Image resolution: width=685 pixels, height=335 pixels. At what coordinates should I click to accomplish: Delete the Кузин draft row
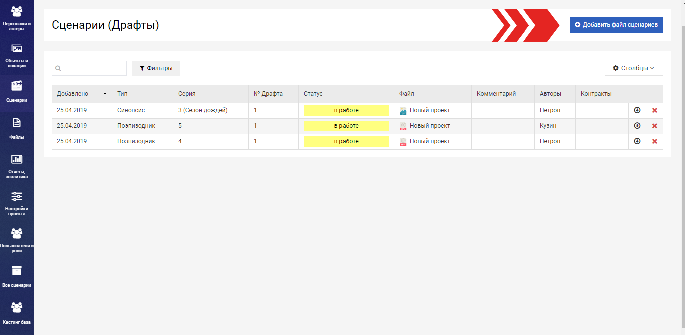tap(654, 126)
